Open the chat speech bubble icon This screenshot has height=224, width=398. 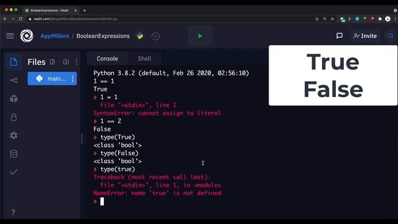point(340,36)
